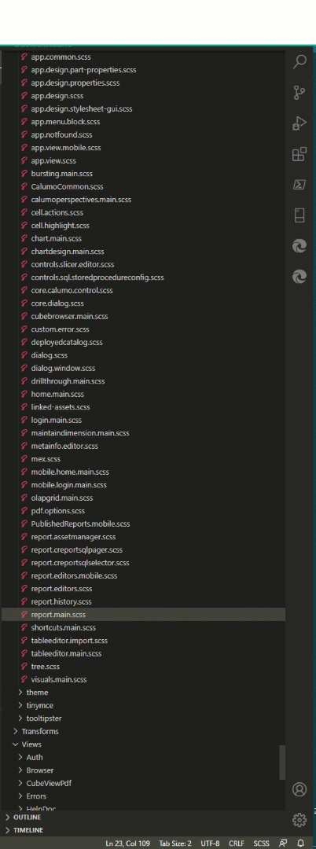Change the SCSS language mode
This screenshot has width=316, height=849.
(261, 843)
